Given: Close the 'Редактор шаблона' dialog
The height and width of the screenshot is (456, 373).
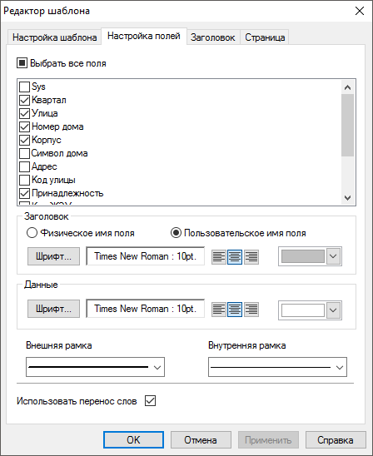Looking at the screenshot, I should tap(360, 11).
